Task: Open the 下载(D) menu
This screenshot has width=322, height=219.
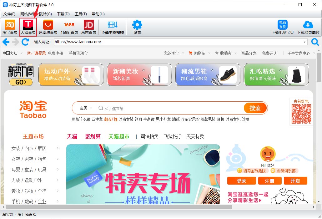Action: click(x=63, y=14)
